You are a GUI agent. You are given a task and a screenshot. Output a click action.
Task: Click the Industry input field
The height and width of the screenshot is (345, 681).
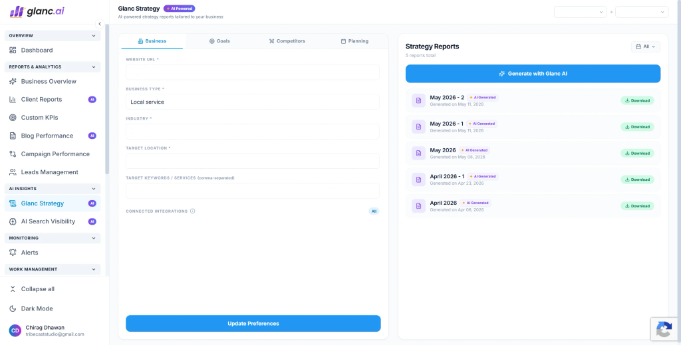click(253, 132)
